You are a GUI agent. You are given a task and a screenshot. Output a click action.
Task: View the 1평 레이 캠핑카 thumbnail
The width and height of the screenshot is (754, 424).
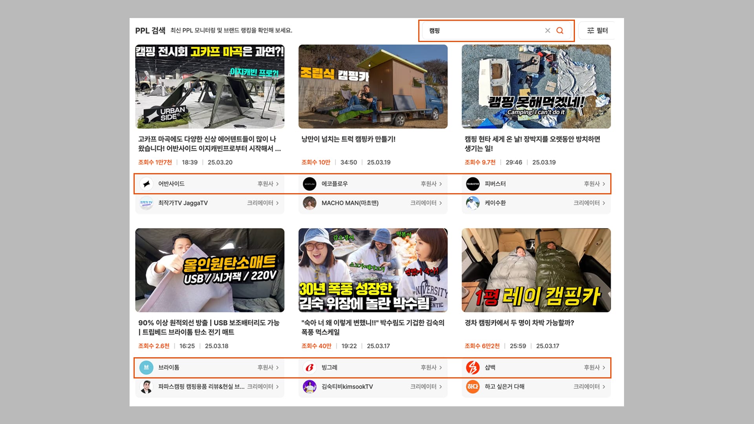pyautogui.click(x=536, y=270)
